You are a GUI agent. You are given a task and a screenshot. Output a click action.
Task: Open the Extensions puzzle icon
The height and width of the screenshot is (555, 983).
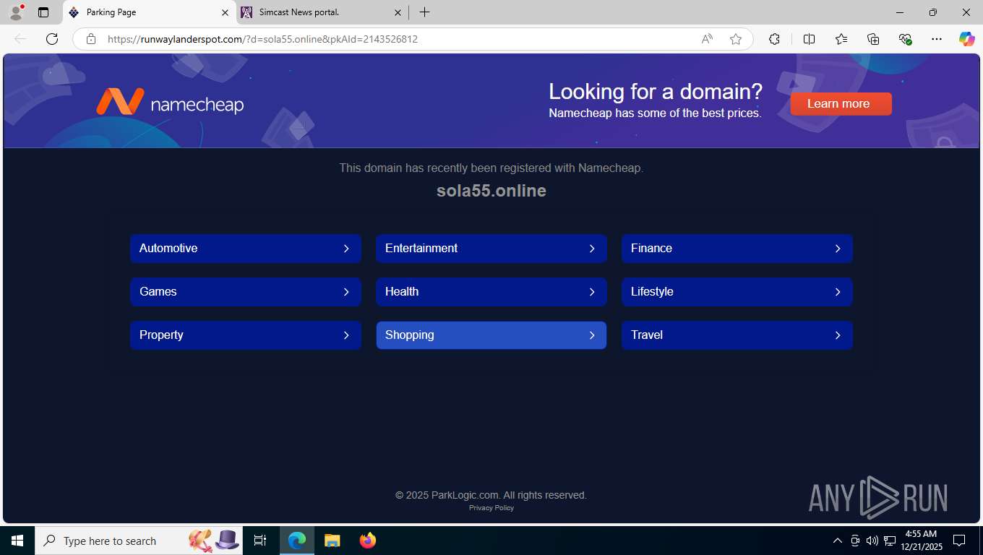774,39
